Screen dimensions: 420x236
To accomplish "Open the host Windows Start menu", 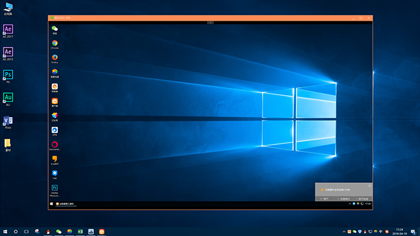I will click(x=5, y=232).
